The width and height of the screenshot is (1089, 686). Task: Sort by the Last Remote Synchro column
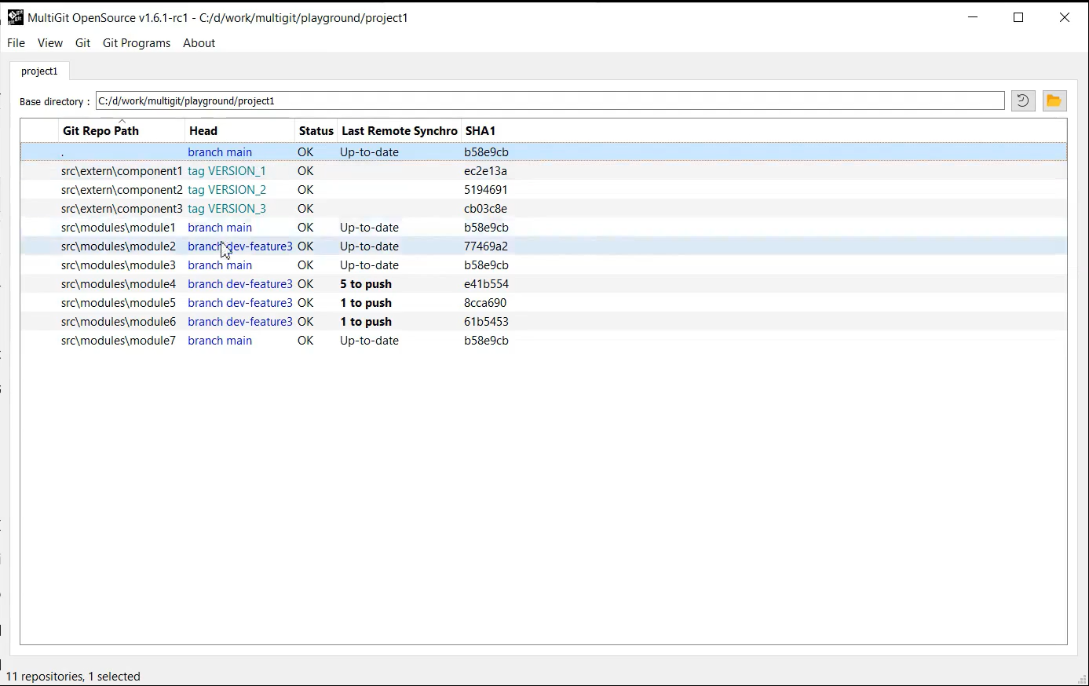tap(399, 131)
